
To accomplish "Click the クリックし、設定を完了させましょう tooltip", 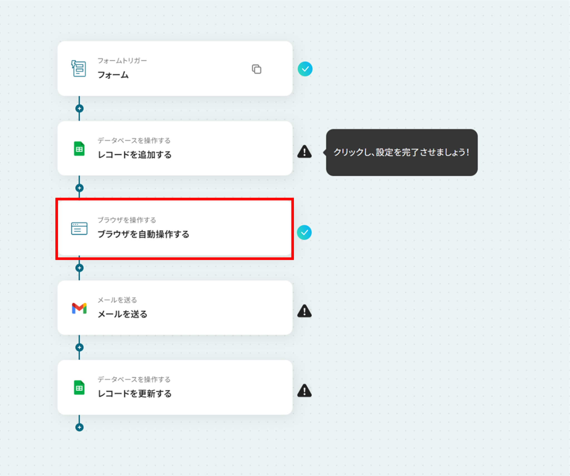I will click(x=402, y=152).
